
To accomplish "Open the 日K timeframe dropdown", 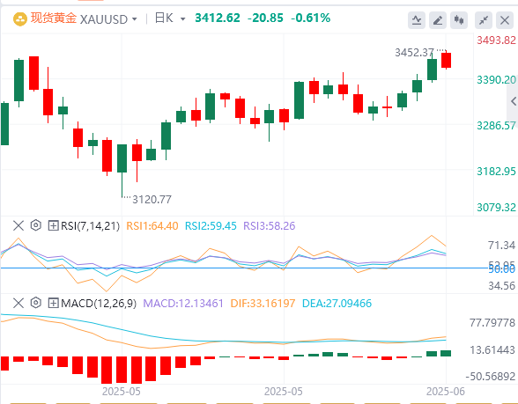I will click(x=182, y=19).
